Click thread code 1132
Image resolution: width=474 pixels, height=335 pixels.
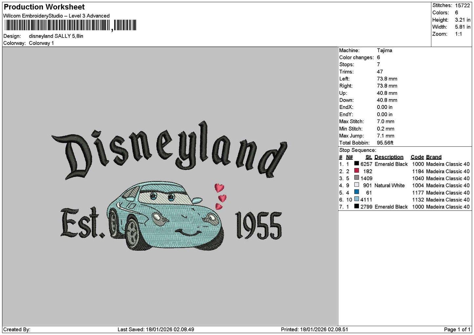418,199
